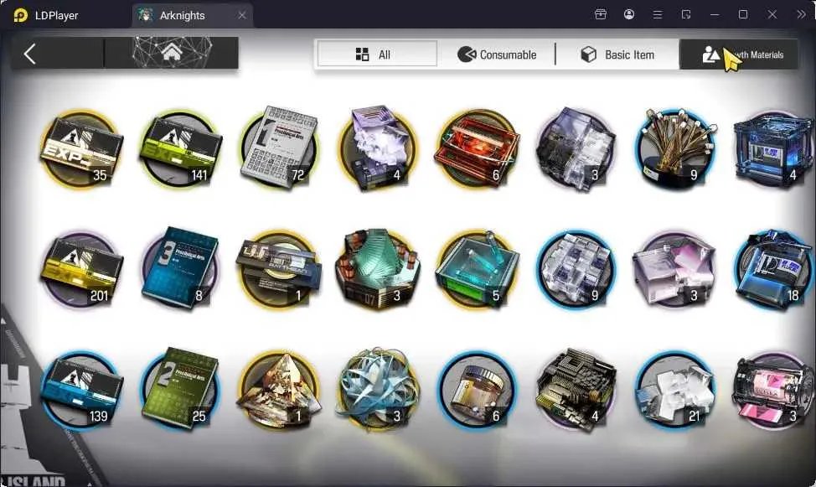Select the golden pyramid crystal item
The width and height of the screenshot is (816, 487).
279,390
